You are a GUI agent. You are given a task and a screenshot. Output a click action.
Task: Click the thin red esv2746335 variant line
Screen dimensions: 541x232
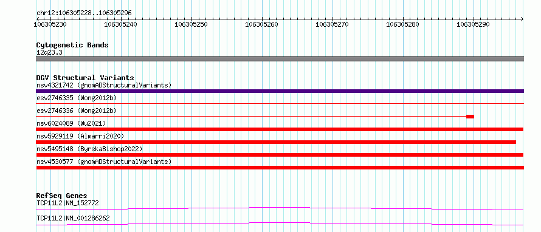pyautogui.click(x=280, y=103)
